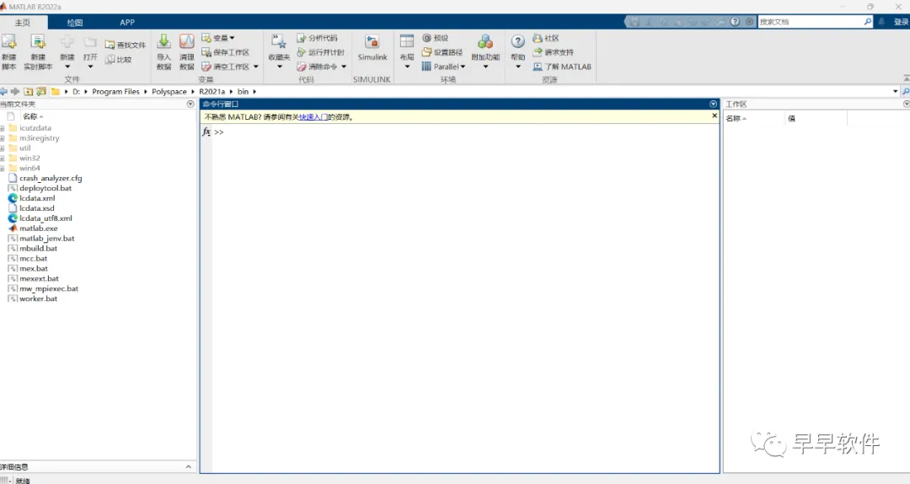Open the Clear Commands (清除命令) dropdown arrow
The image size is (910, 484).
click(344, 67)
